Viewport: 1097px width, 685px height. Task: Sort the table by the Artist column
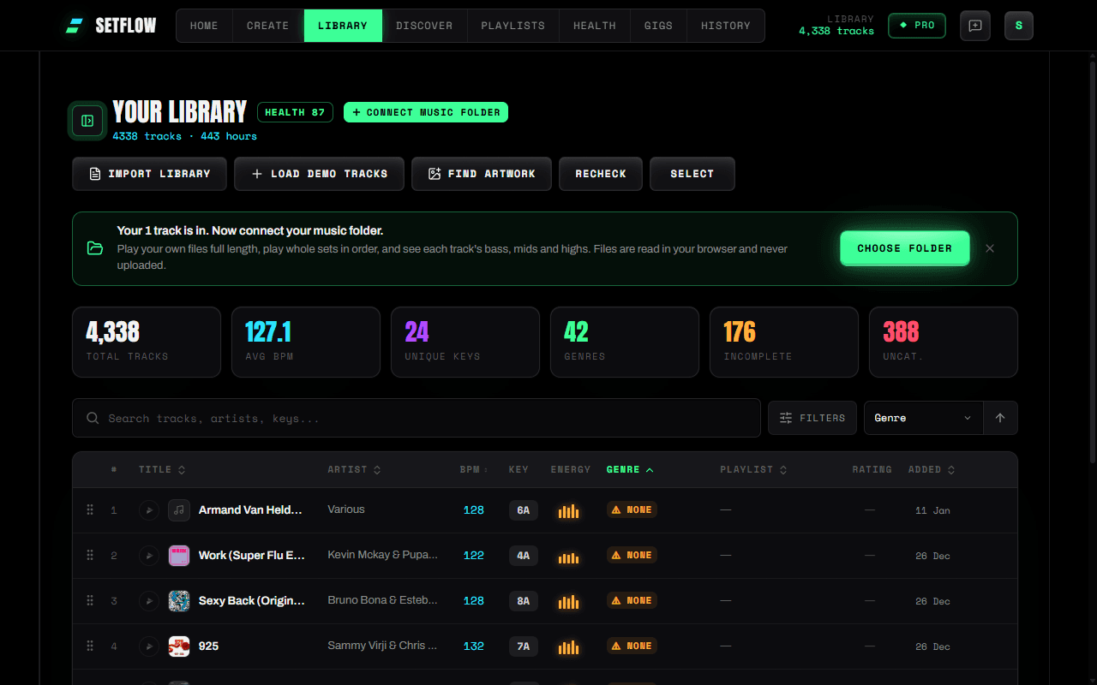pyautogui.click(x=354, y=469)
